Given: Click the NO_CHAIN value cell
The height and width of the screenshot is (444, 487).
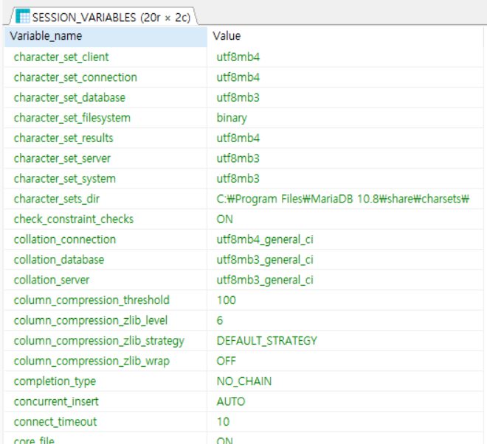Looking at the screenshot, I should pyautogui.click(x=345, y=381).
